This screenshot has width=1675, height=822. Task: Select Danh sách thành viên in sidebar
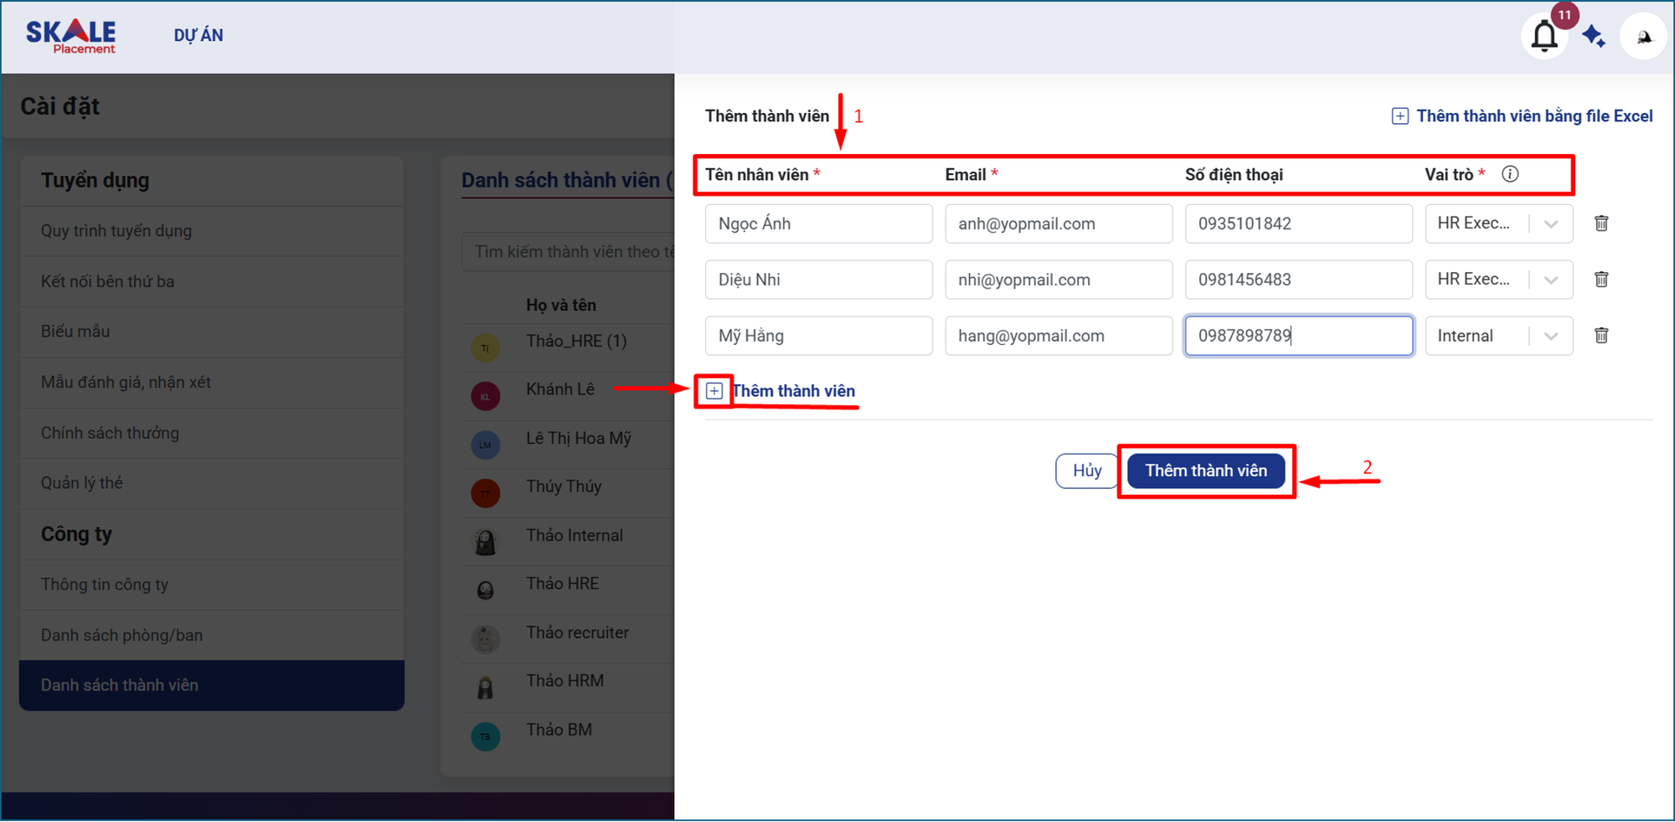click(x=120, y=685)
